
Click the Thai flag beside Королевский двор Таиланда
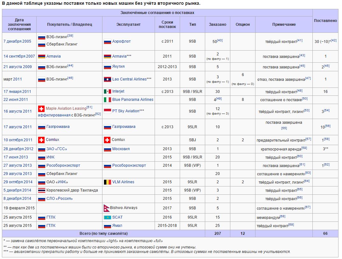coord(41,190)
